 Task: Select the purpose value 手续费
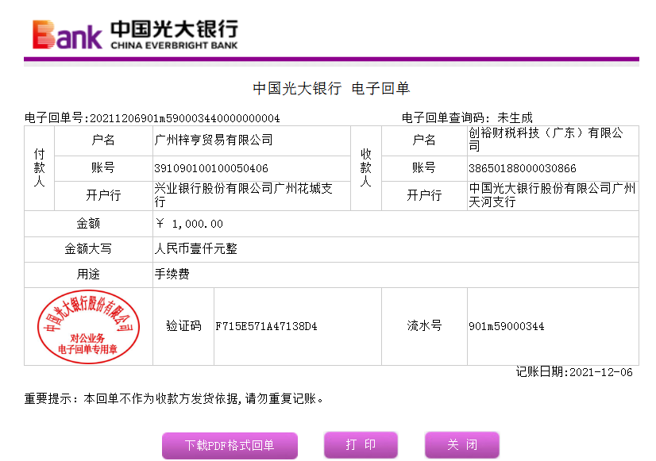click(x=172, y=275)
